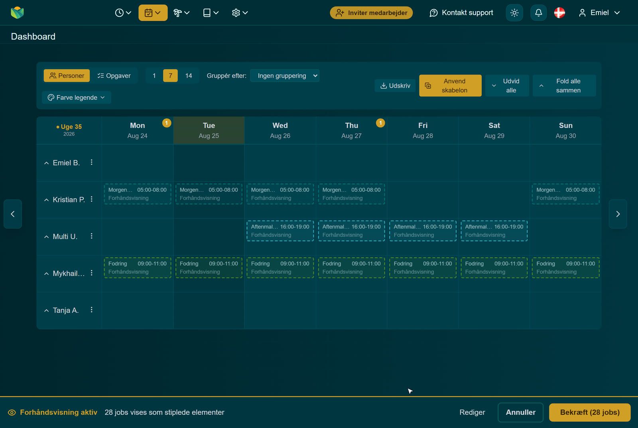Confirm with Bekræft (28 jobs)
Image resolution: width=638 pixels, height=428 pixels.
[x=590, y=412]
